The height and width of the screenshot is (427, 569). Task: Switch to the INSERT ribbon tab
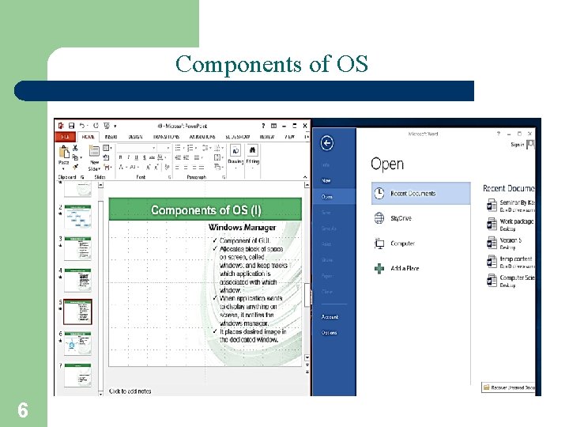tap(111, 137)
